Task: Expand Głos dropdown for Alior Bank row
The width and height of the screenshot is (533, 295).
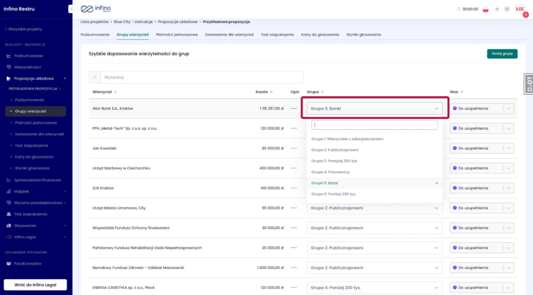Action: pyautogui.click(x=509, y=109)
